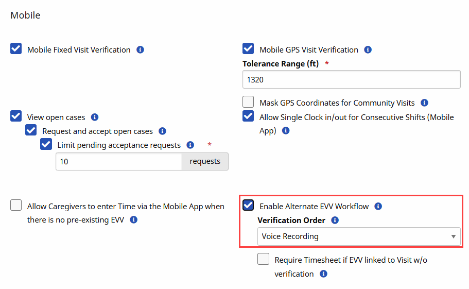Toggle Allow Caregivers to enter Time checkbox

[16, 206]
